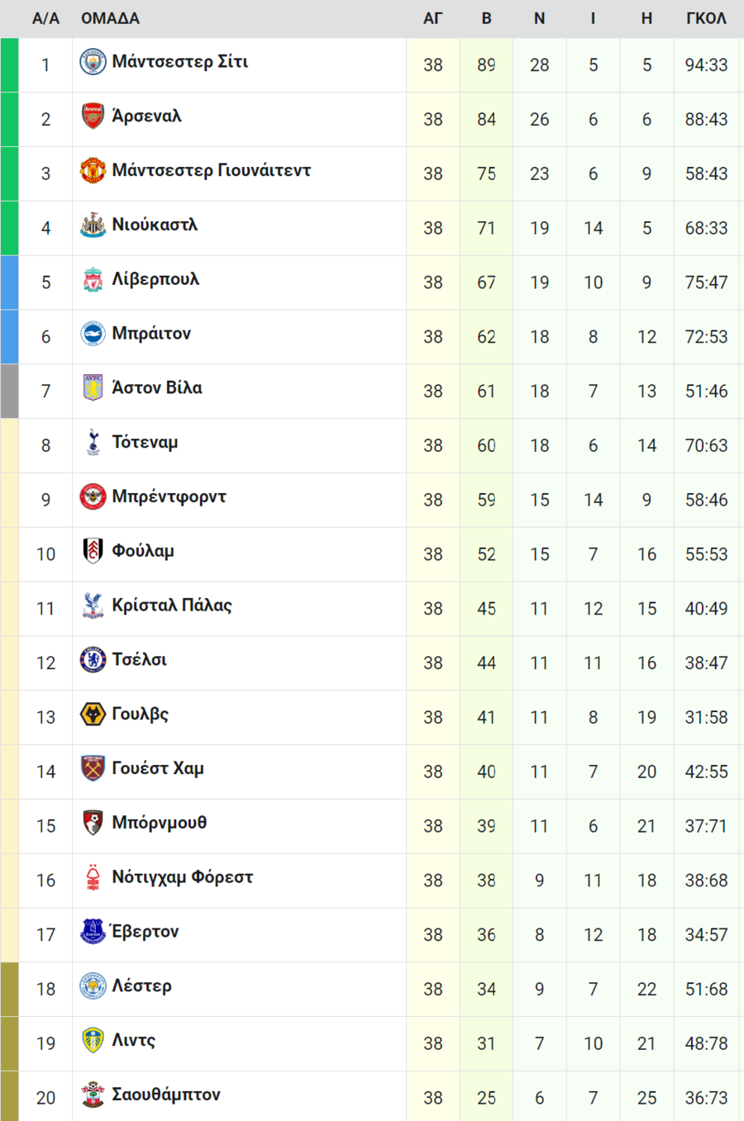Click the Arsenal club crest
This screenshot has height=1121, width=744.
93,116
